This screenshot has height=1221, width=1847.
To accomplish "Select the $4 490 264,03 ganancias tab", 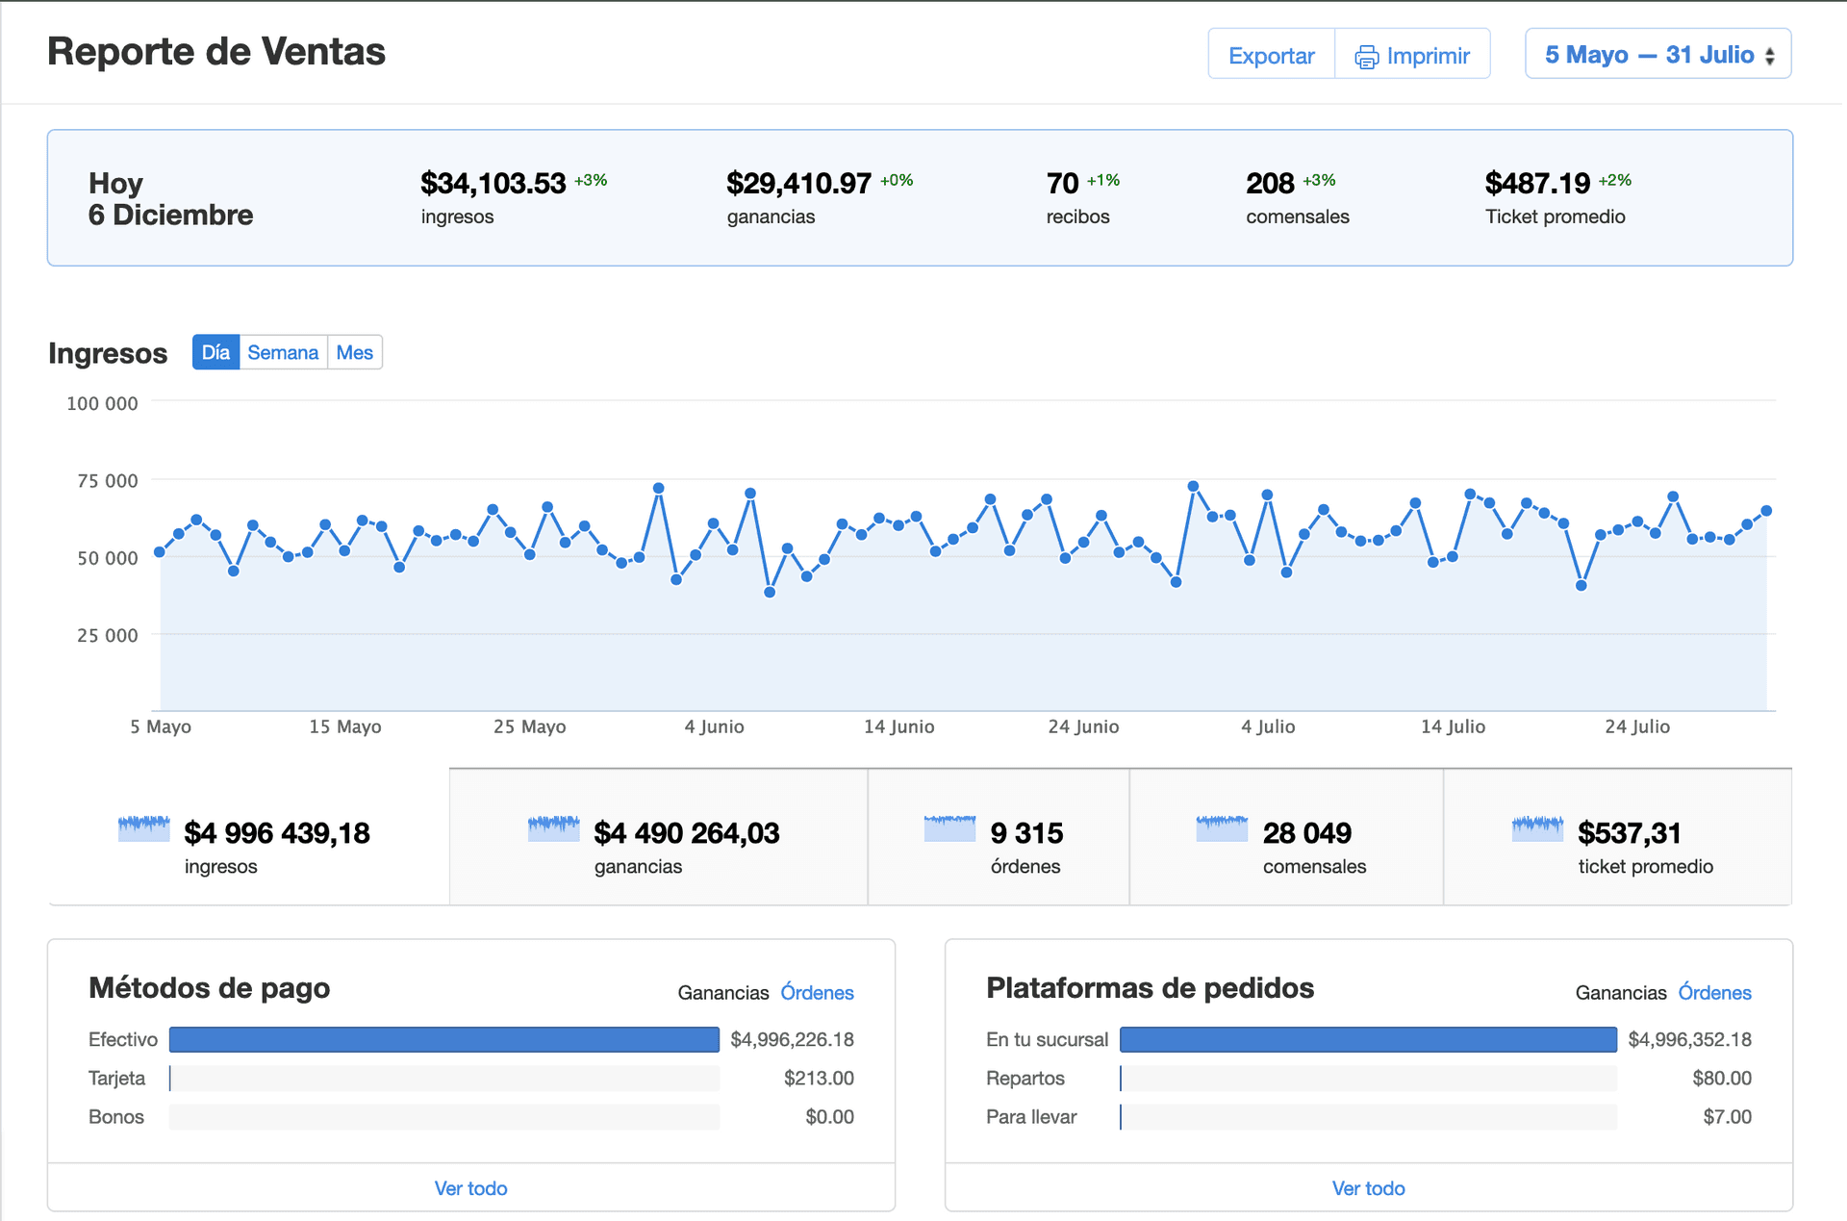I will [659, 836].
